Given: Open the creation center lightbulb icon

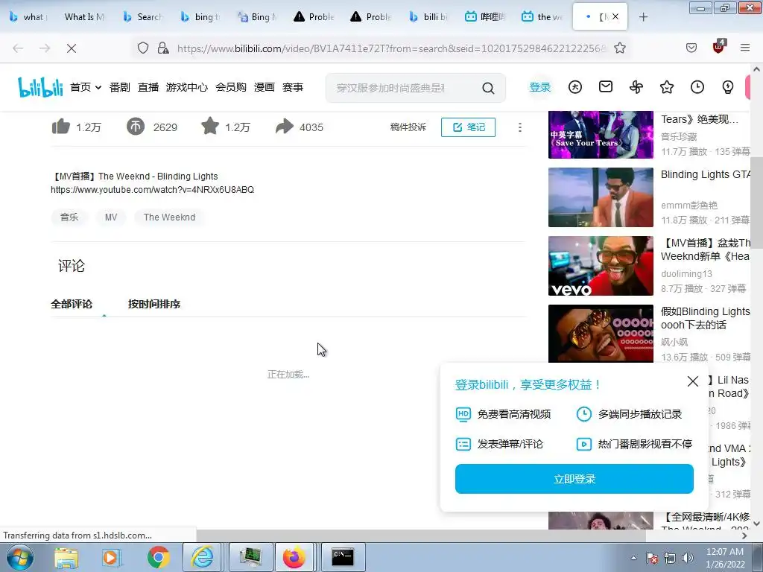Looking at the screenshot, I should (727, 87).
